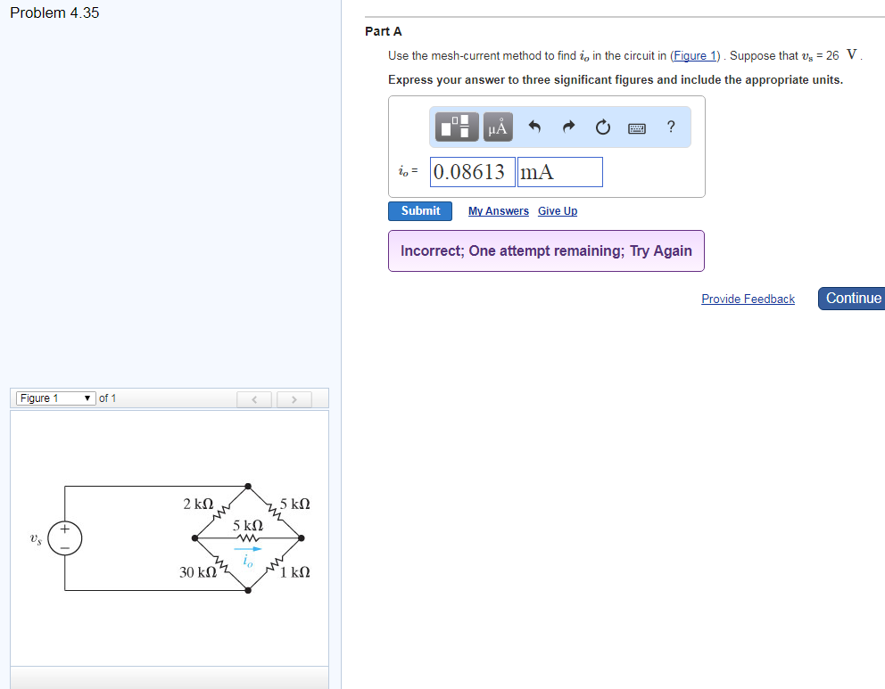This screenshot has width=885, height=689.
Task: Click the answer value field showing 0.08613
Action: [x=472, y=171]
